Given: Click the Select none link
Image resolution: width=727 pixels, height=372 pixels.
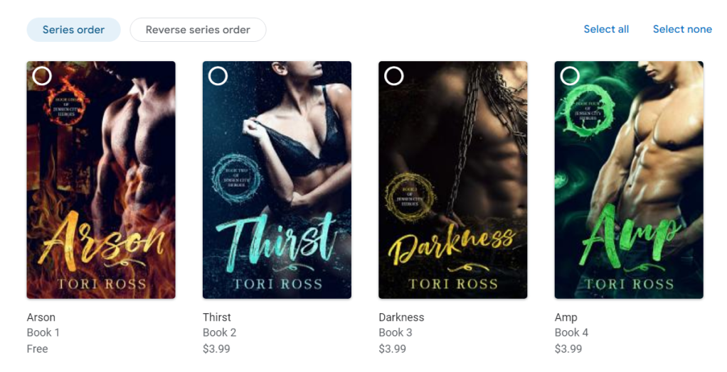Looking at the screenshot, I should point(682,29).
